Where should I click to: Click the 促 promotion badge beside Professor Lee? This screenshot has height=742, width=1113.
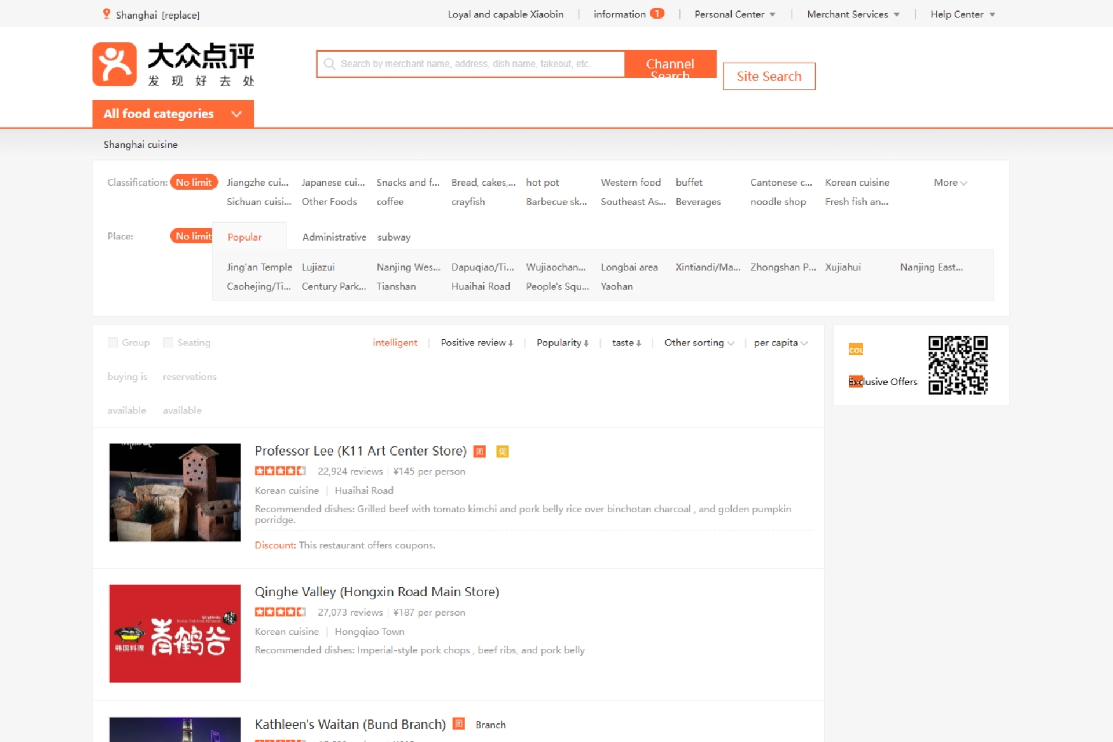(x=502, y=452)
